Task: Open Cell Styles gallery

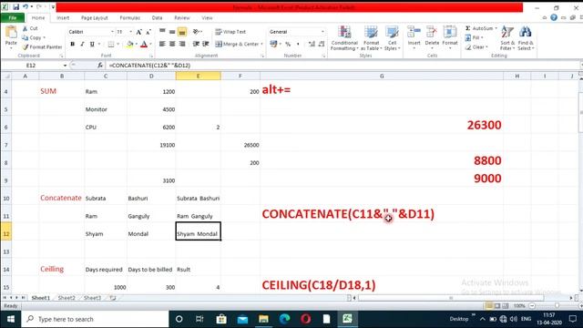Action: [x=392, y=38]
